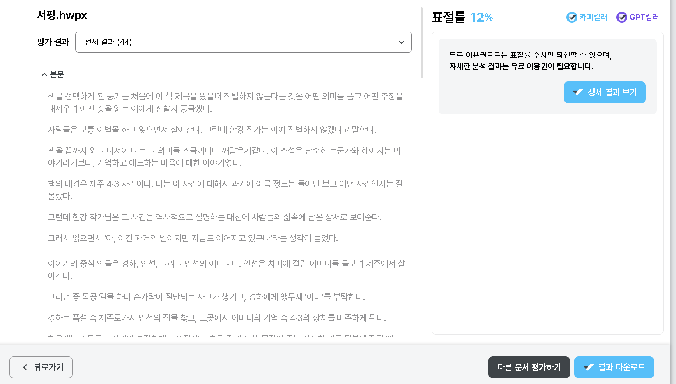Select the 카피킬러 text label

[593, 17]
